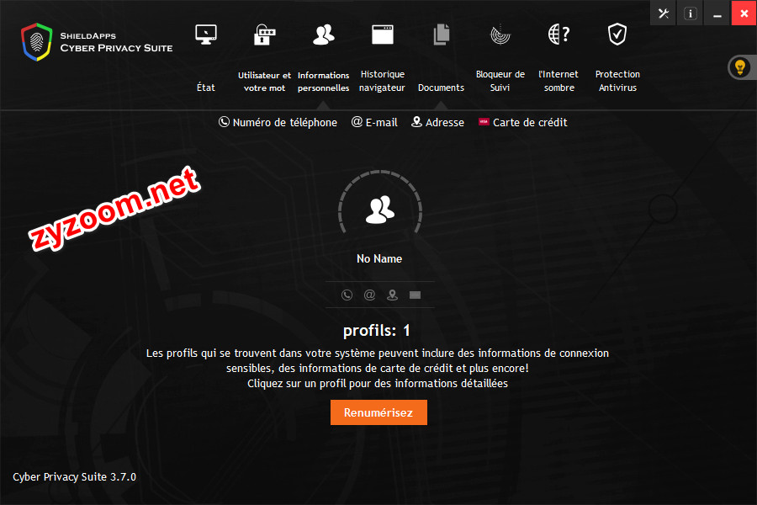Select the Informations personnelles people icon
This screenshot has width=757, height=505.
[x=324, y=35]
